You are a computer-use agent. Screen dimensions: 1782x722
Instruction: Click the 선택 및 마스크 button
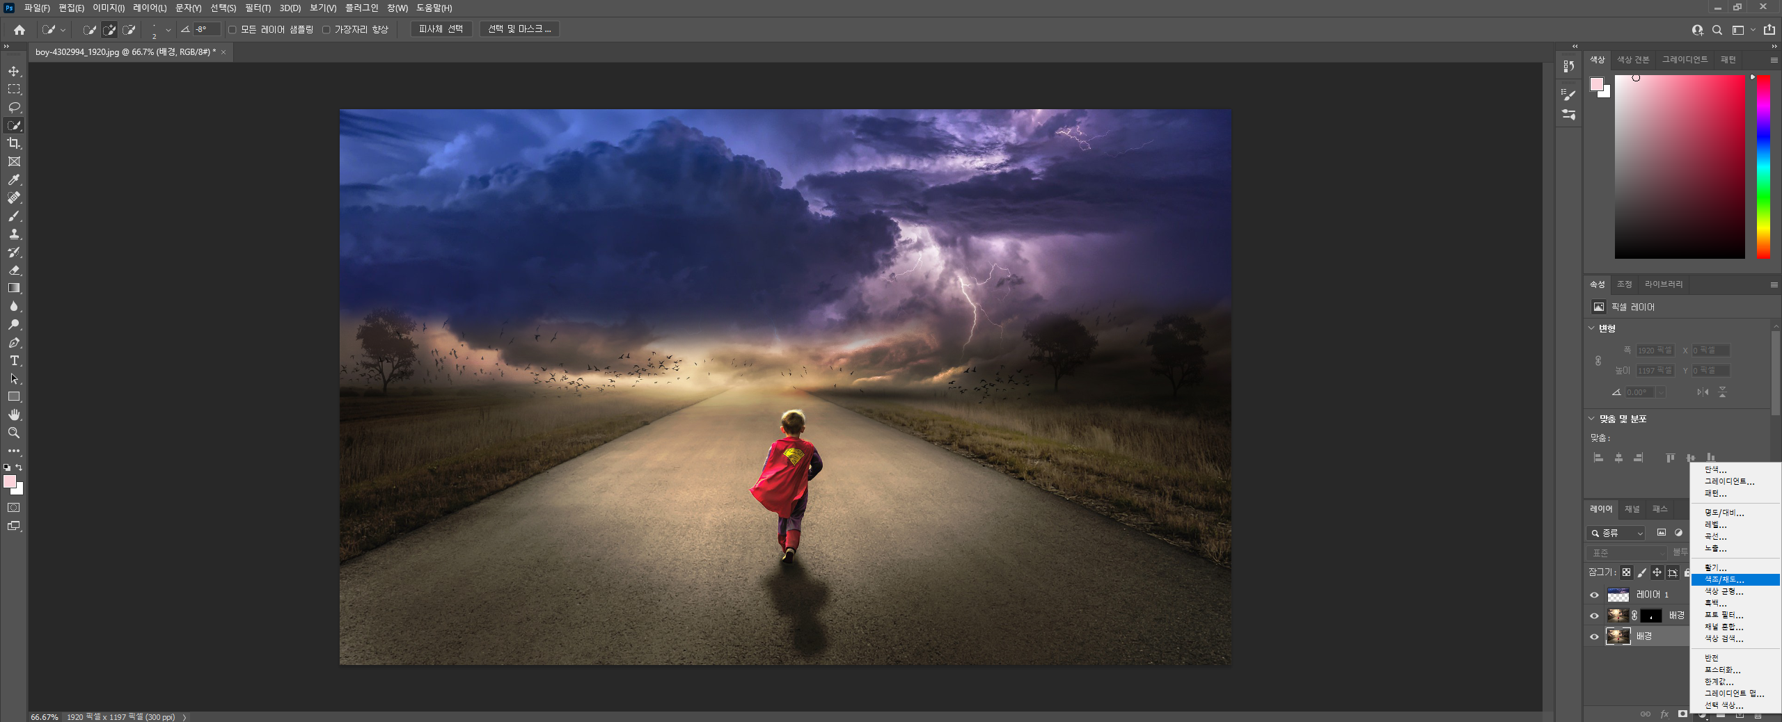tap(519, 29)
